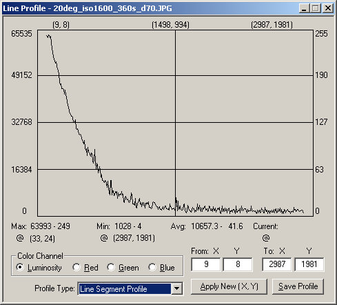This screenshot has height=305, width=337.
Task: Click the Line Profile title bar
Action: [150, 8]
